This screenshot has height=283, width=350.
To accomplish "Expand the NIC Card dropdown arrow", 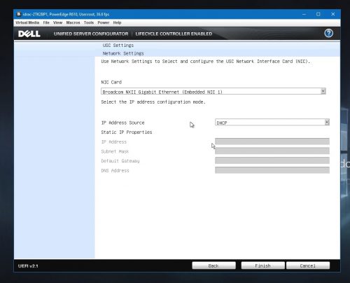I will pos(323,91).
